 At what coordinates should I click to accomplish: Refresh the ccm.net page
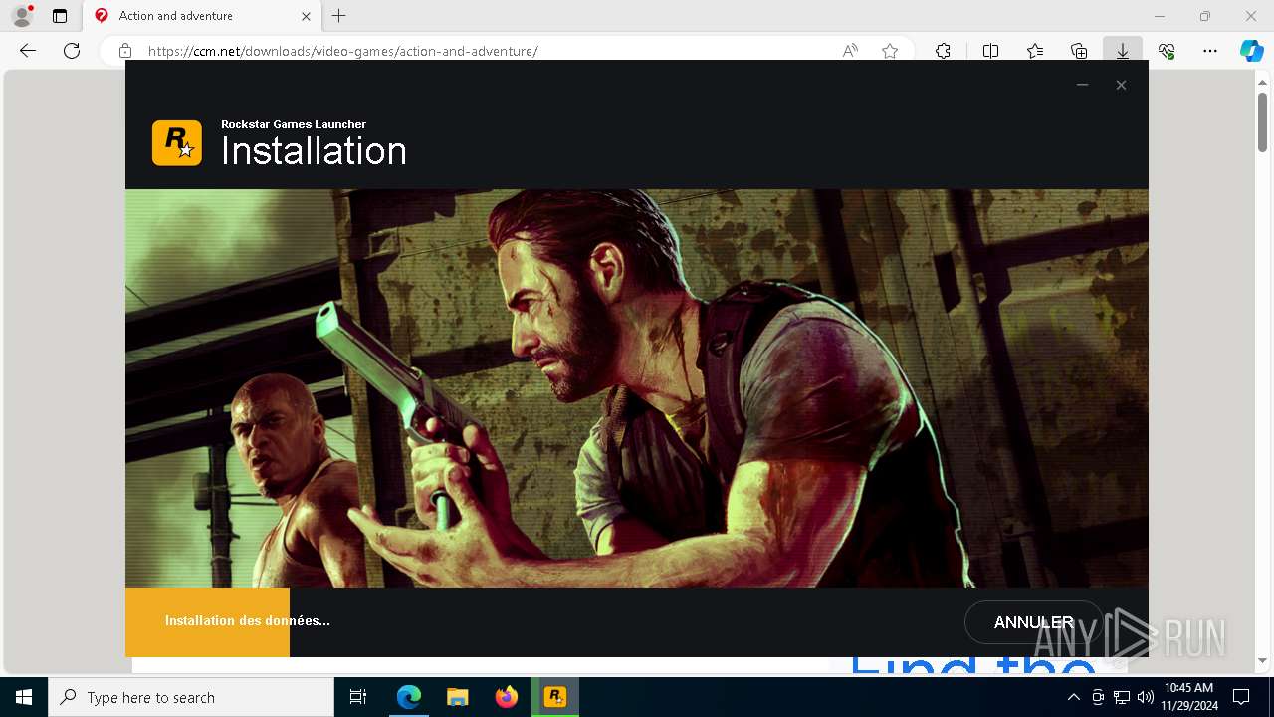72,51
